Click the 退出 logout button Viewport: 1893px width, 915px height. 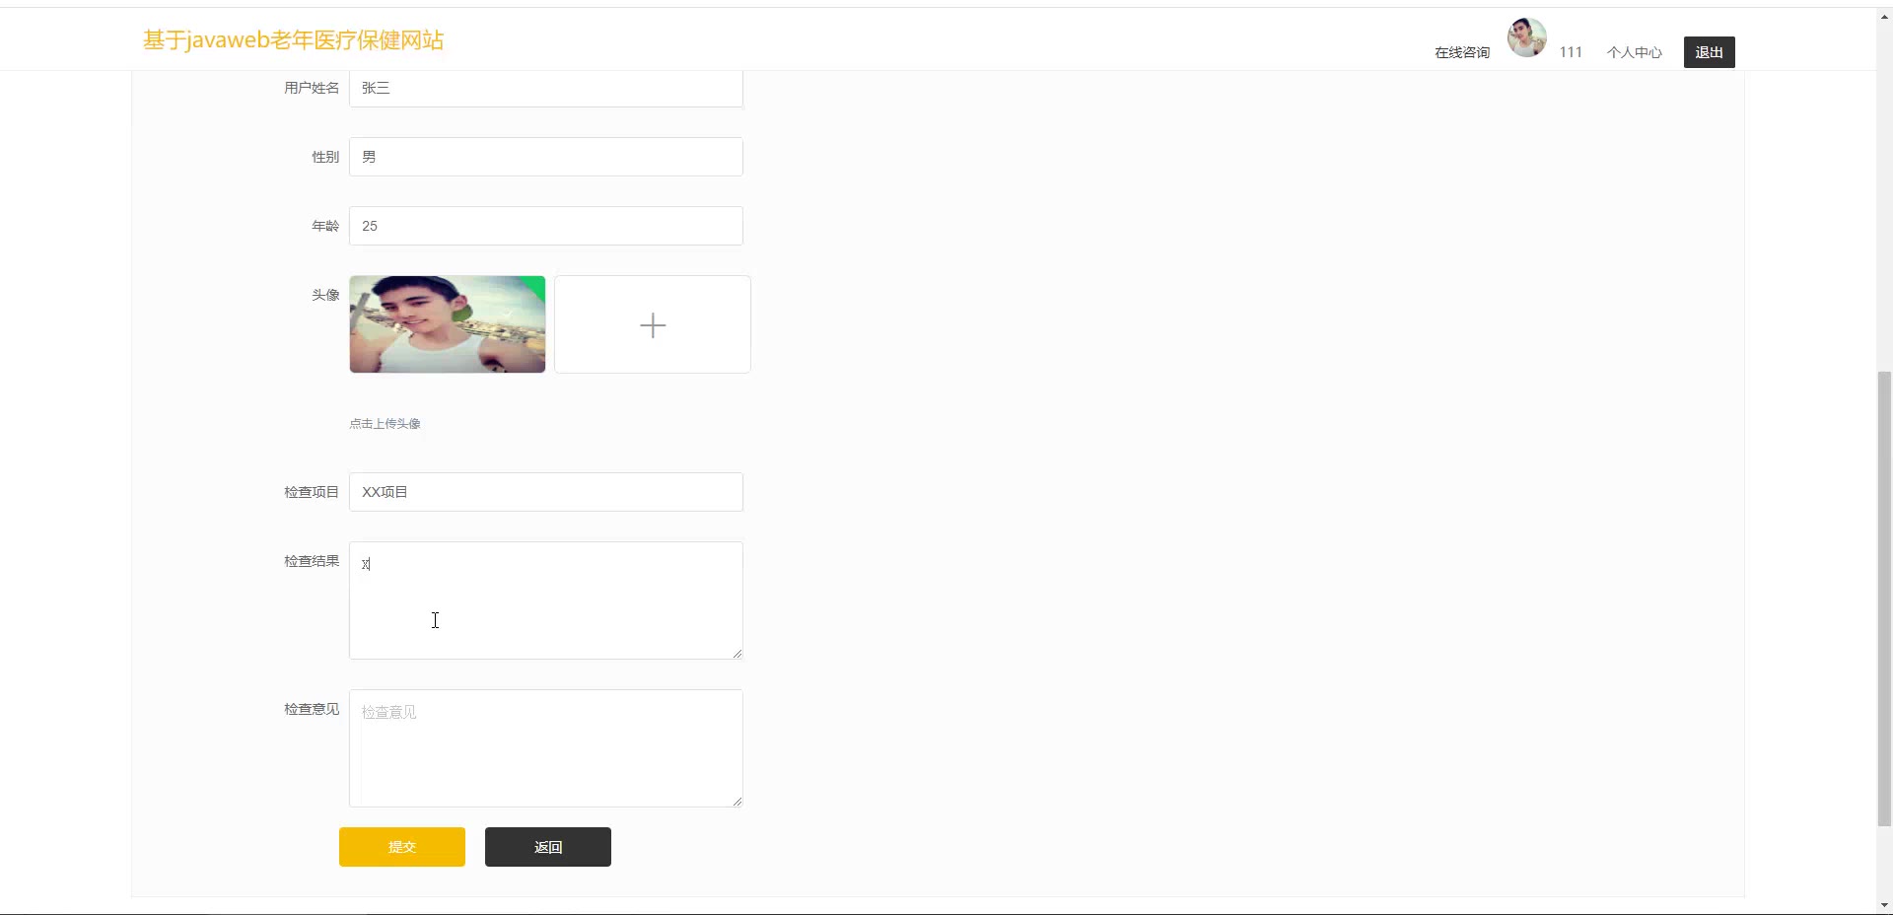[x=1709, y=52]
